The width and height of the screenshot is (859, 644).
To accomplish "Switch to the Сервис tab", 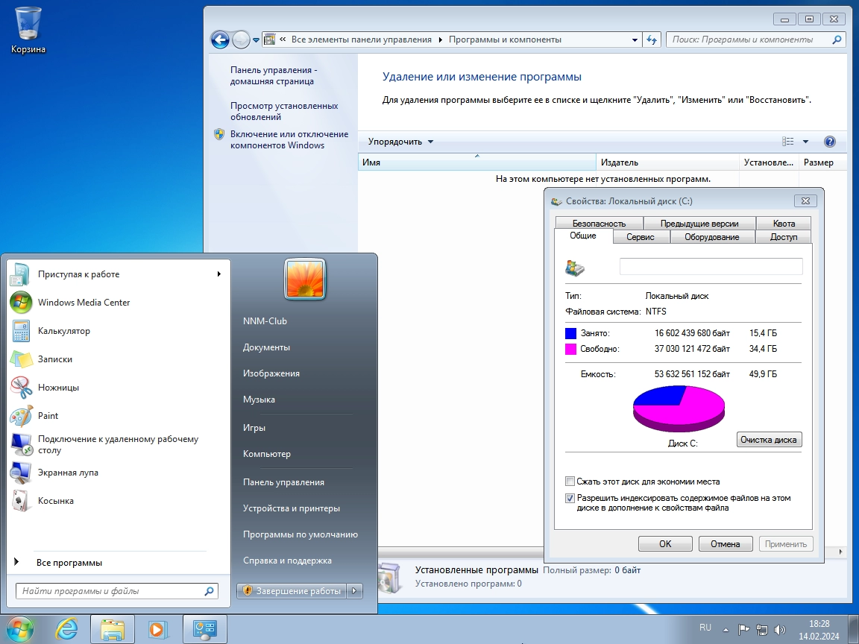I will pyautogui.click(x=641, y=237).
